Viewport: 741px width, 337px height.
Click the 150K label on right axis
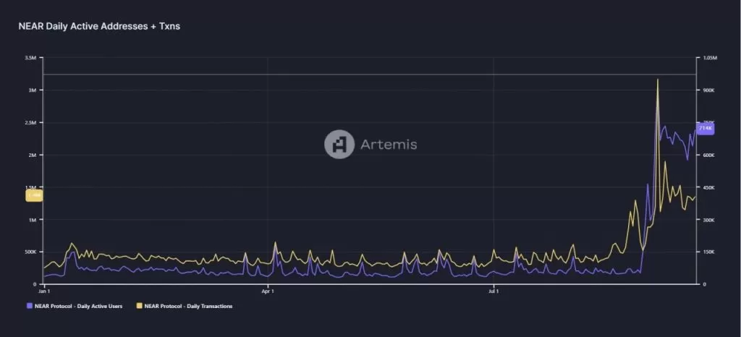coord(708,252)
